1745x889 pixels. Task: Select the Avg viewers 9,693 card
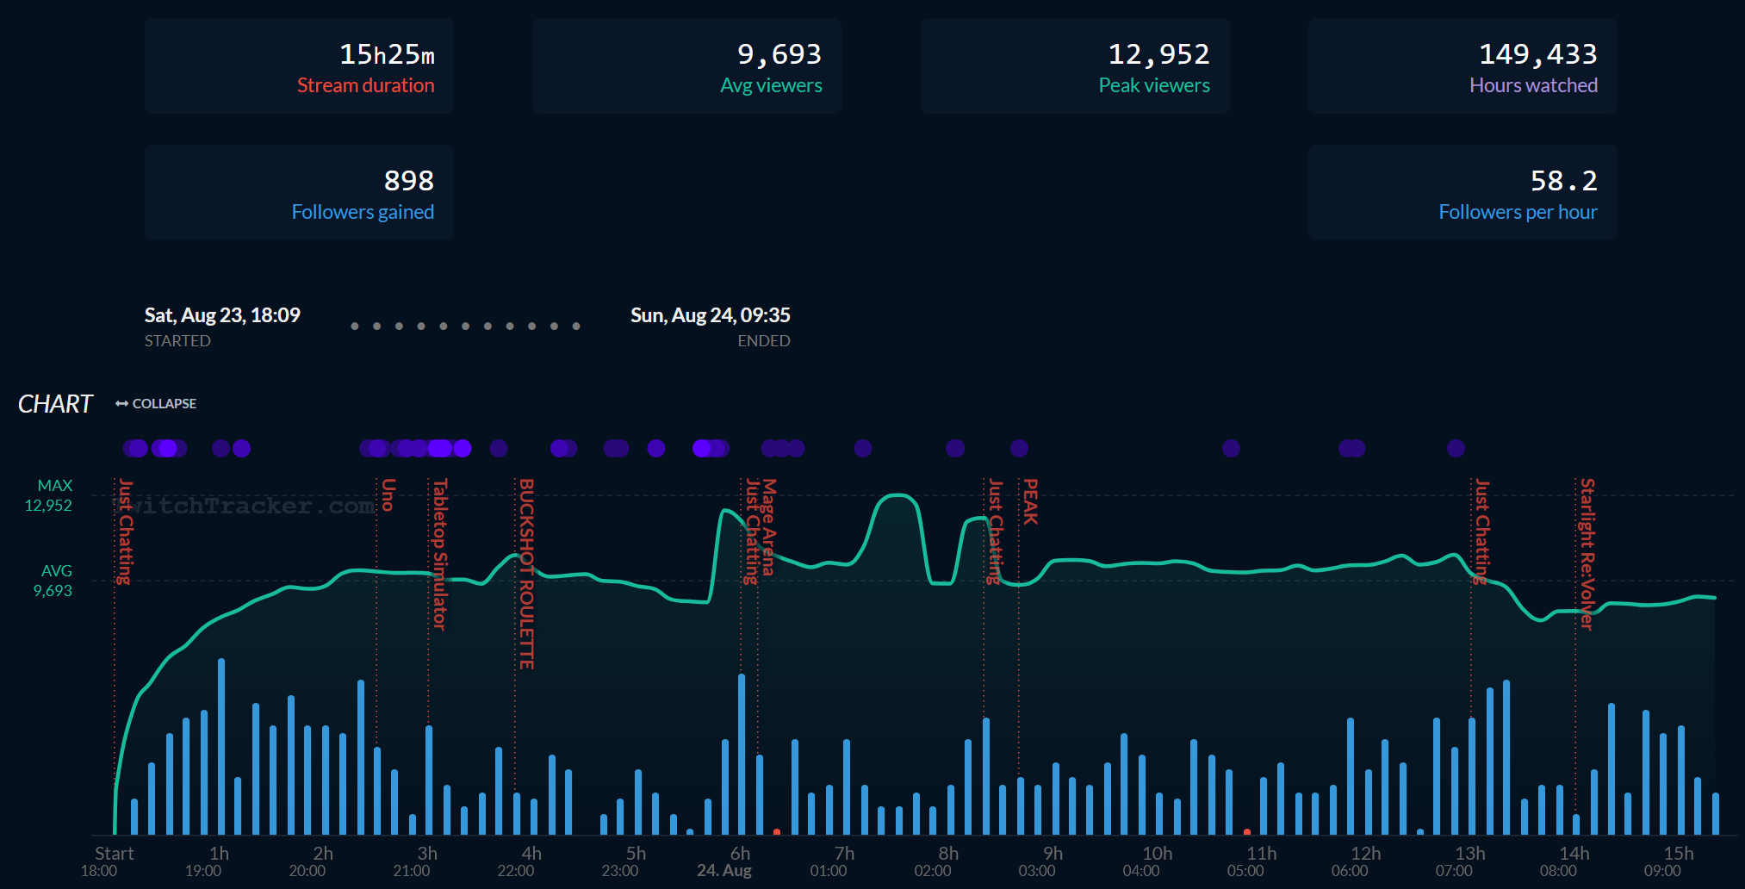[686, 66]
